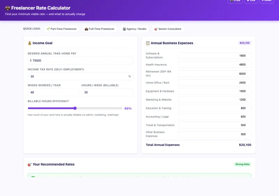Image resolution: width=279 pixels, height=196 pixels.
Task: Click the Travel & Transportation expense field
Action: point(214,125)
